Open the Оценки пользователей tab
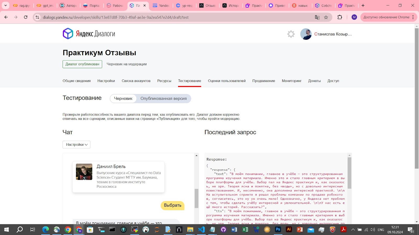Screen dimensions: 419x235 tap(227, 81)
